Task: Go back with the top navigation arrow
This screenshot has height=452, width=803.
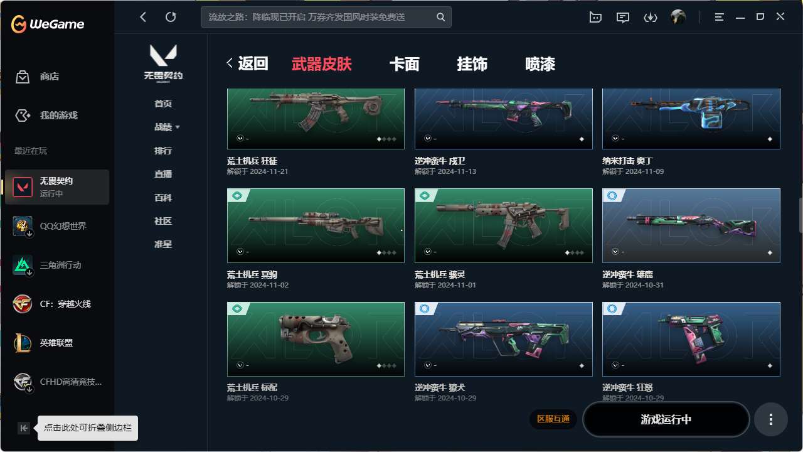Action: pos(143,17)
